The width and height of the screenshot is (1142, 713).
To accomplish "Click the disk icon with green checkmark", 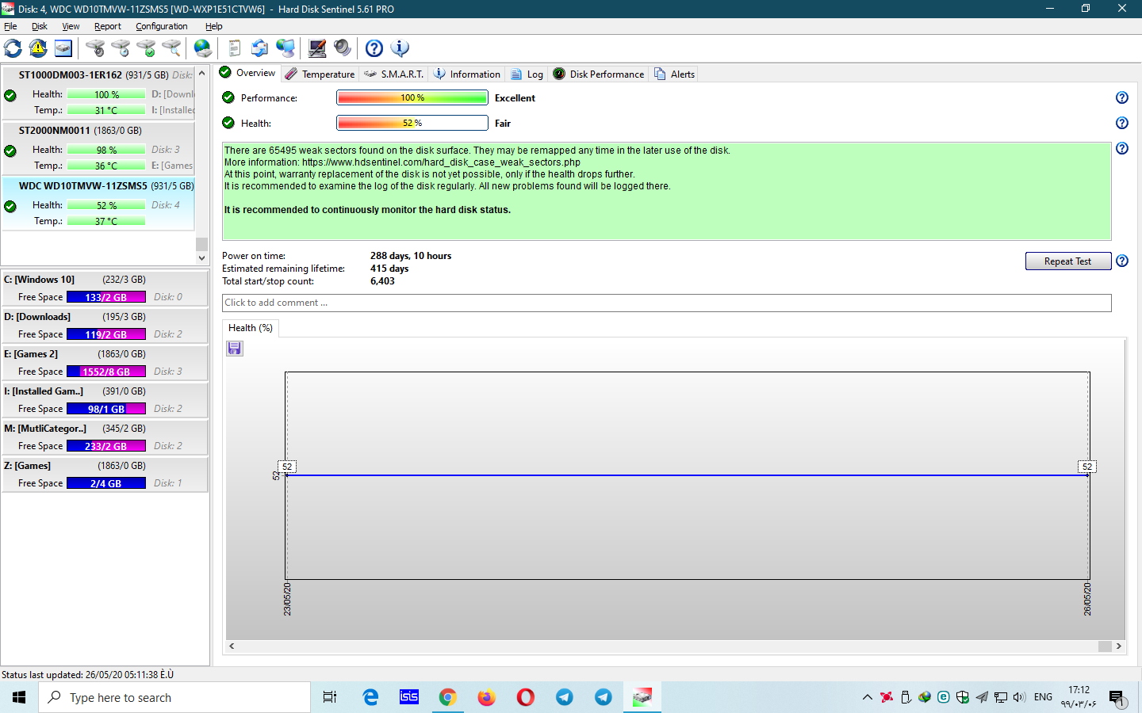I will click(x=146, y=48).
